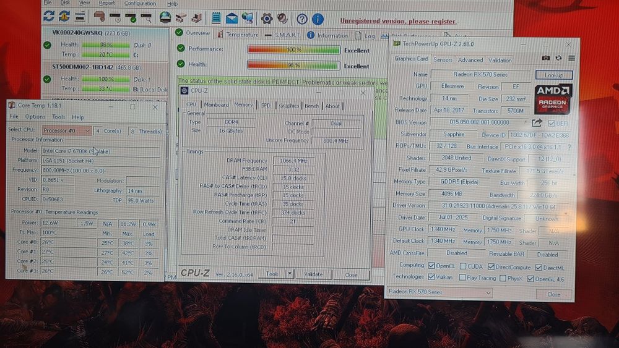The width and height of the screenshot is (619, 348).
Task: Click the Close button in CPU-Z
Action: [x=351, y=274]
